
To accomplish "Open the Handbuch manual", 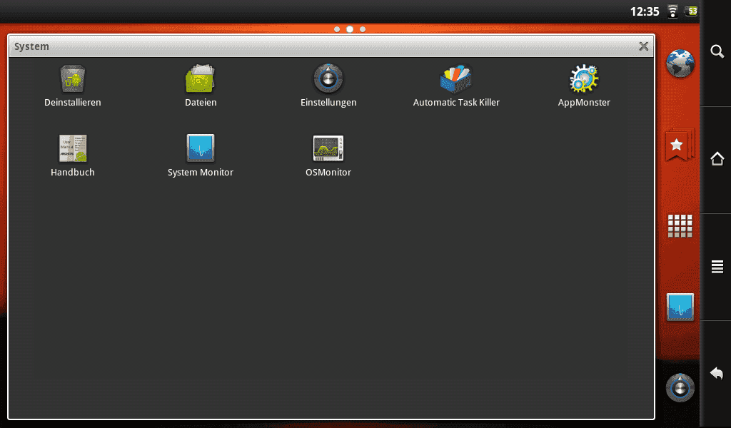I will 72,156.
